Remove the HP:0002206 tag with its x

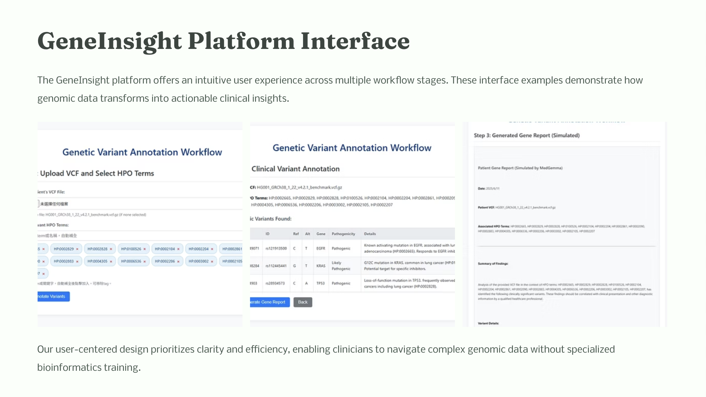pos(178,261)
